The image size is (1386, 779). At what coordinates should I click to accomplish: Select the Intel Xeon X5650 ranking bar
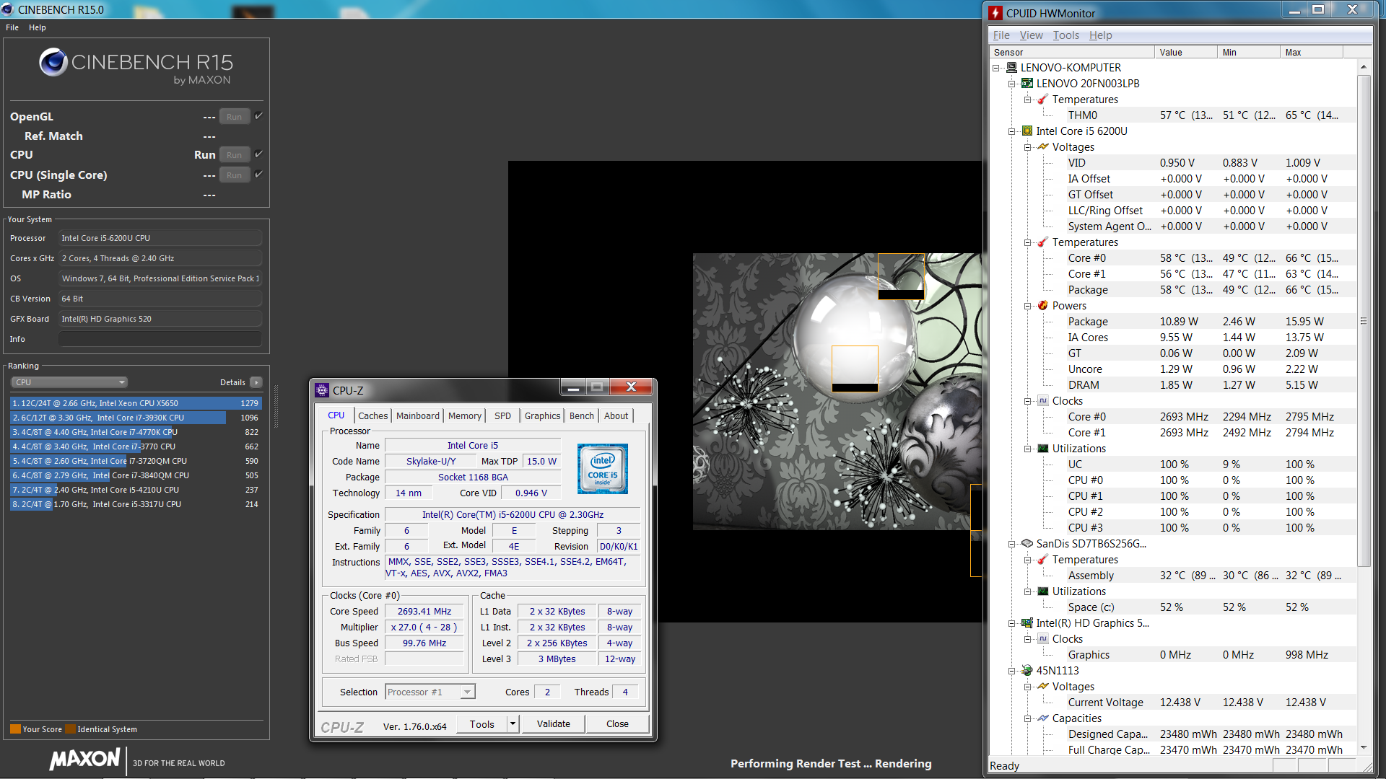[x=135, y=403]
